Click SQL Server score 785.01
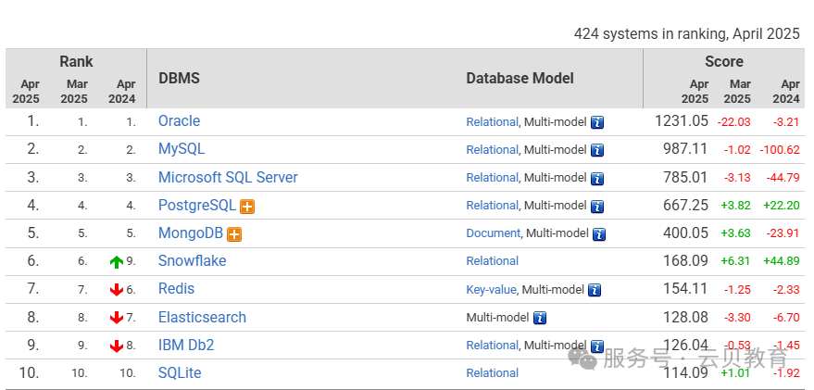Screen dimensions: 814x390 [x=685, y=177]
